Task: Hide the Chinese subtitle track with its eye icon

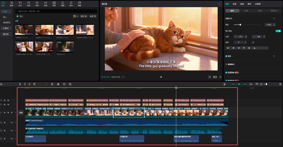Action: coord(8,104)
